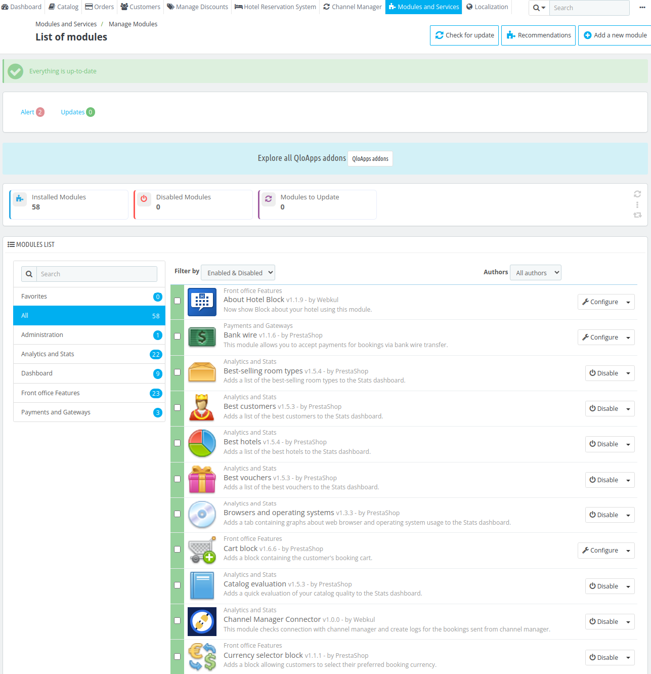The width and height of the screenshot is (651, 674).
Task: Expand the Catalog evaluation Disable dropdown arrow
Action: click(x=628, y=586)
